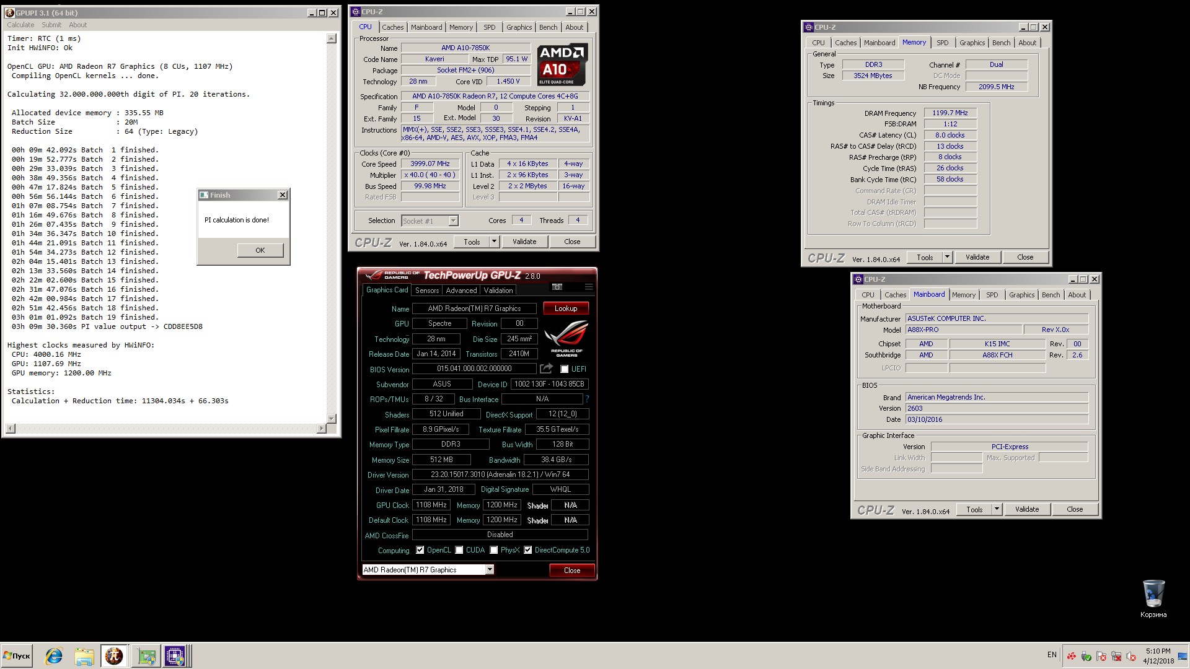The width and height of the screenshot is (1190, 669).
Task: Click Validate in the CPU-Z Memory window
Action: tap(977, 257)
